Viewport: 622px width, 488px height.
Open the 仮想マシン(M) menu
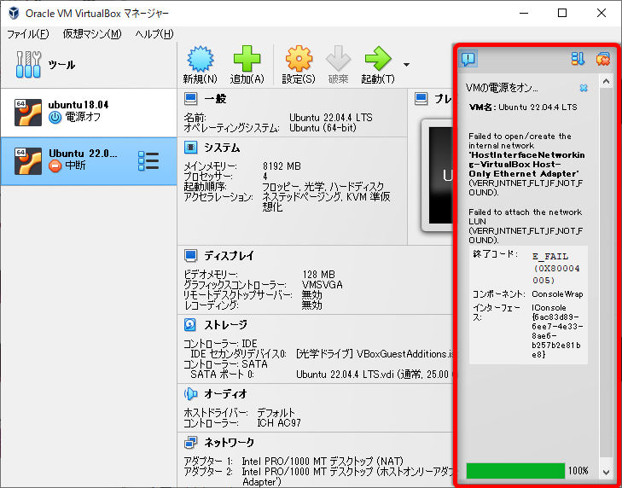[92, 34]
